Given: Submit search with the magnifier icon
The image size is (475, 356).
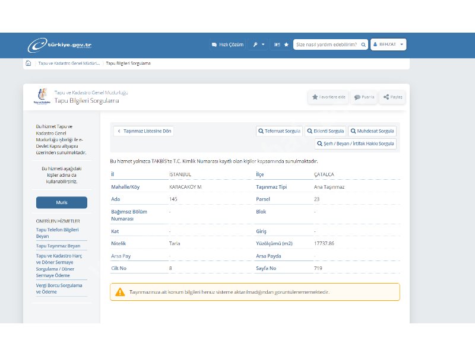Looking at the screenshot, I should point(363,45).
